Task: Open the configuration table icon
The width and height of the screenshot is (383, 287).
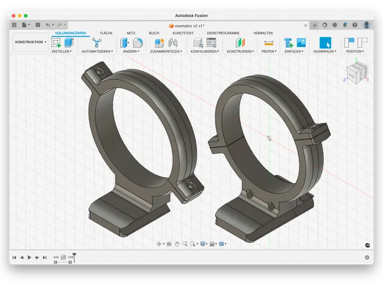Action: click(211, 42)
